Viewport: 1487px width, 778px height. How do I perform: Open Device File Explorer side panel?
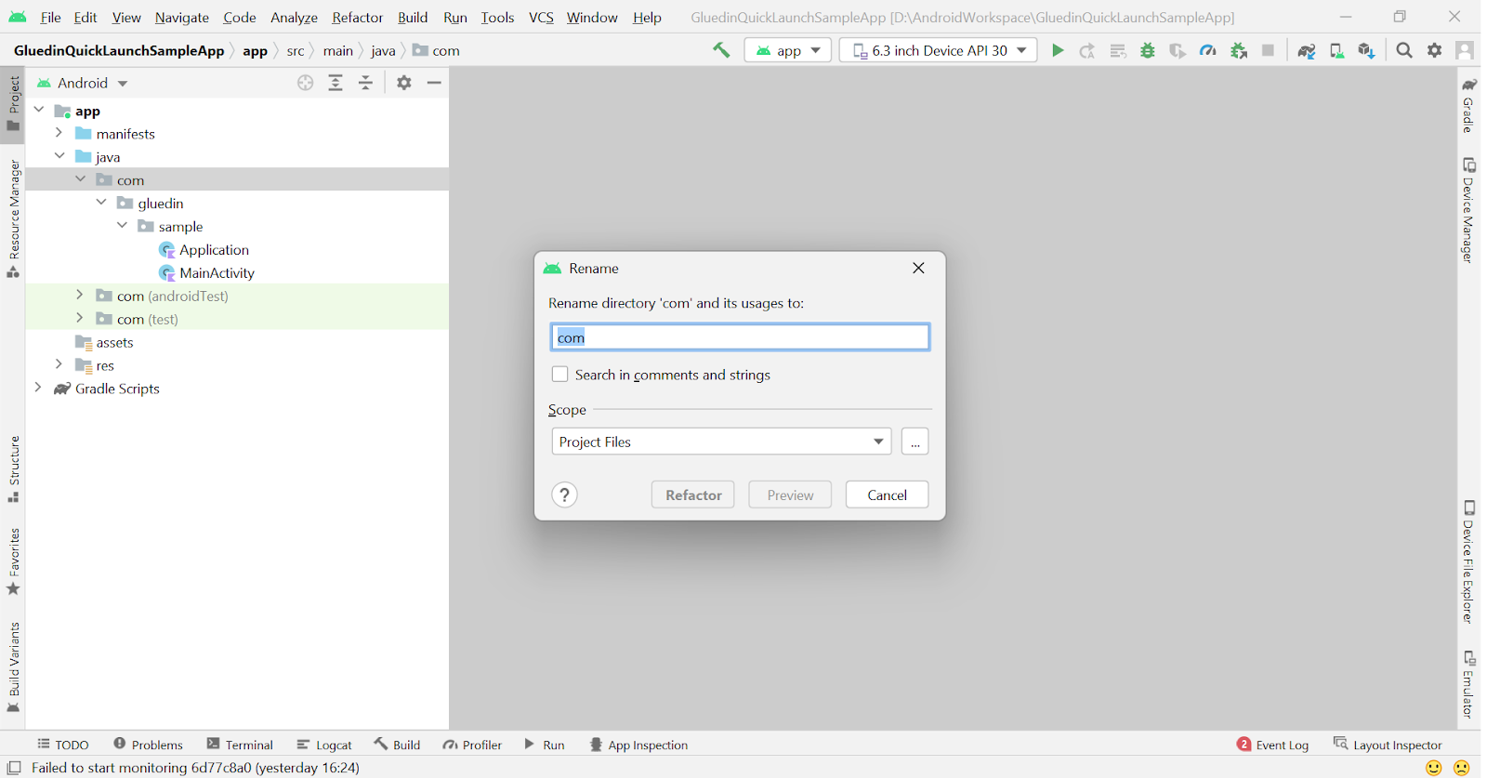(x=1469, y=561)
